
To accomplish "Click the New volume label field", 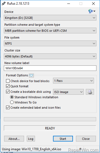I will coord(50,68).
